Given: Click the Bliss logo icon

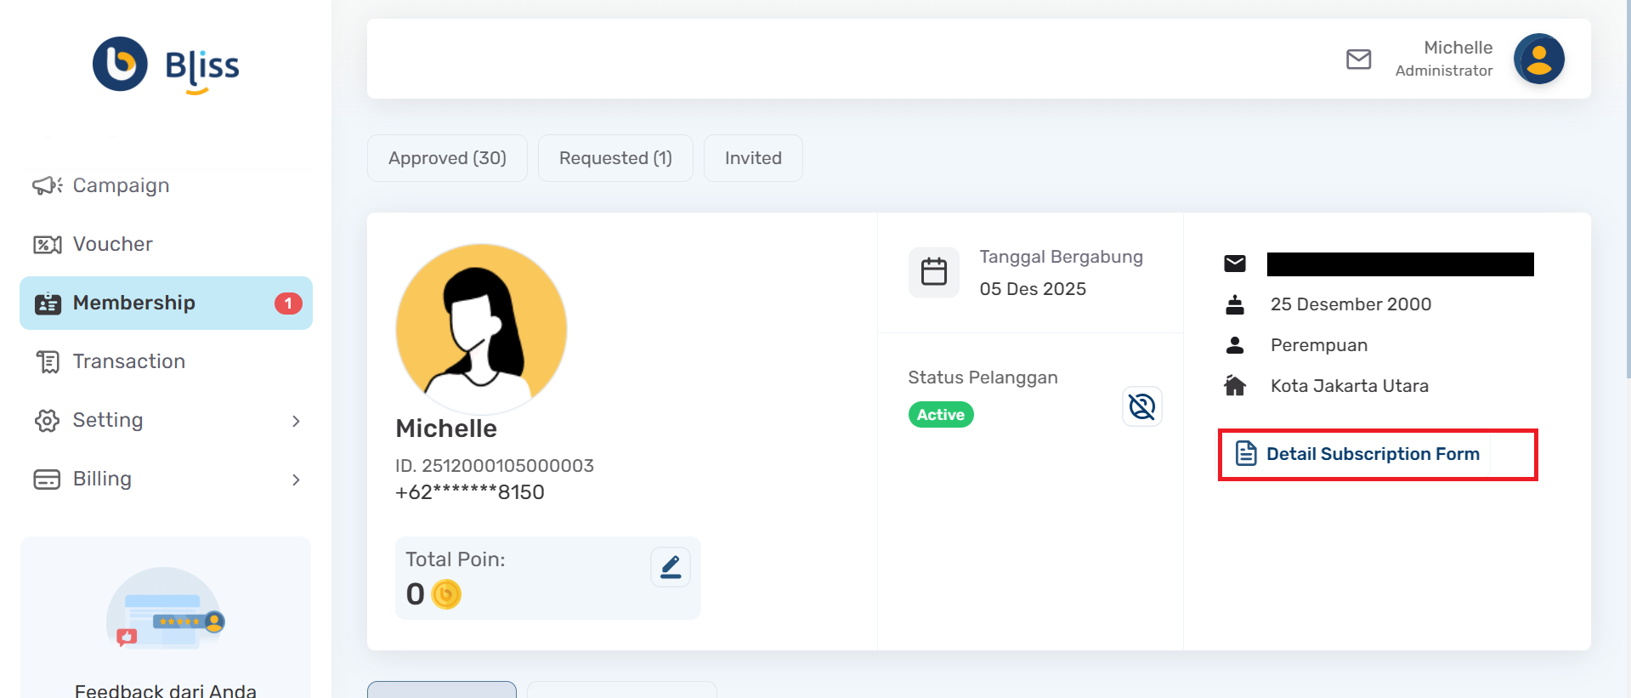Looking at the screenshot, I should click(120, 64).
